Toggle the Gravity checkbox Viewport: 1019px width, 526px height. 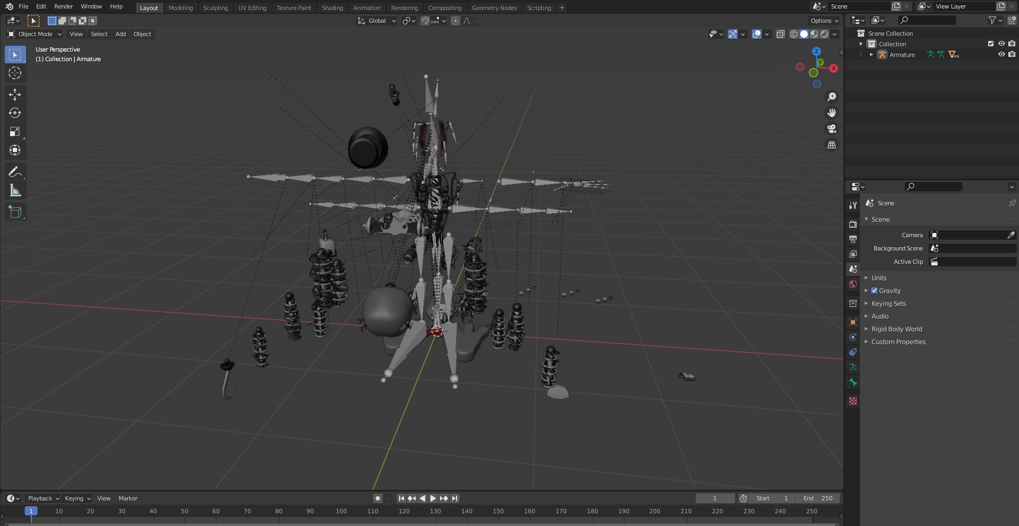[x=874, y=290]
